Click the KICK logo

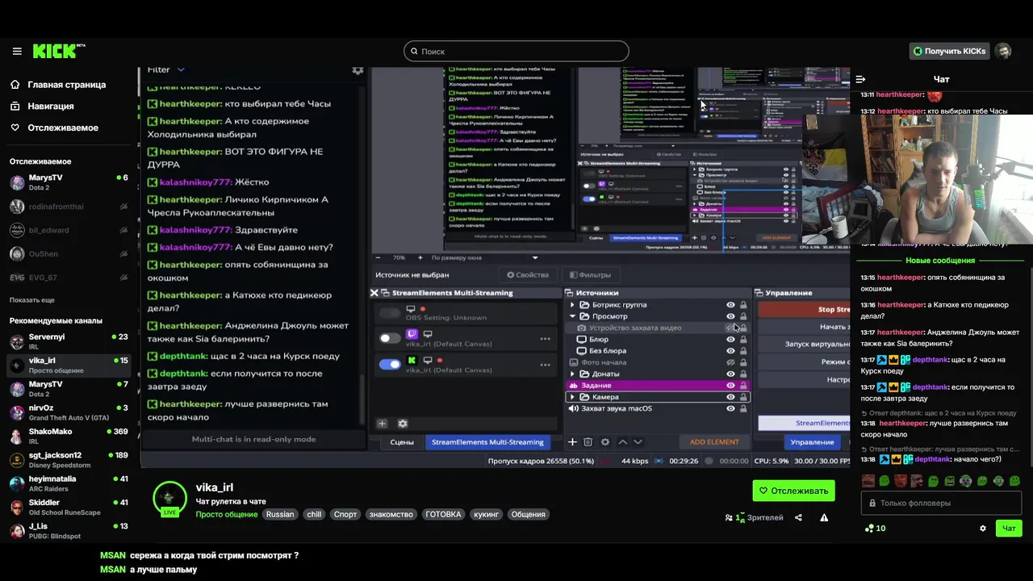[x=59, y=51]
